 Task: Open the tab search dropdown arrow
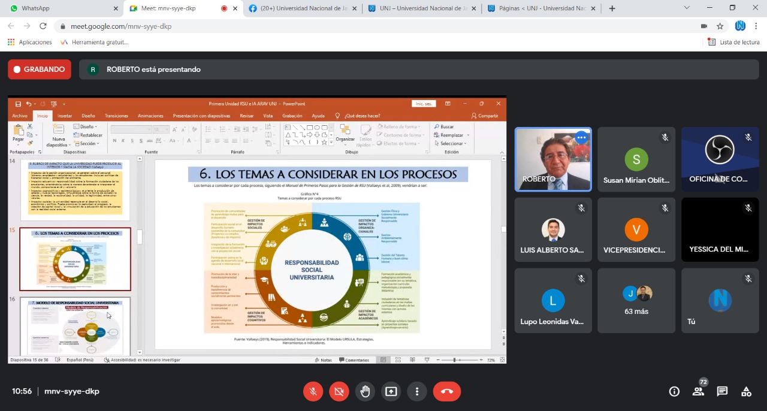[x=686, y=8]
